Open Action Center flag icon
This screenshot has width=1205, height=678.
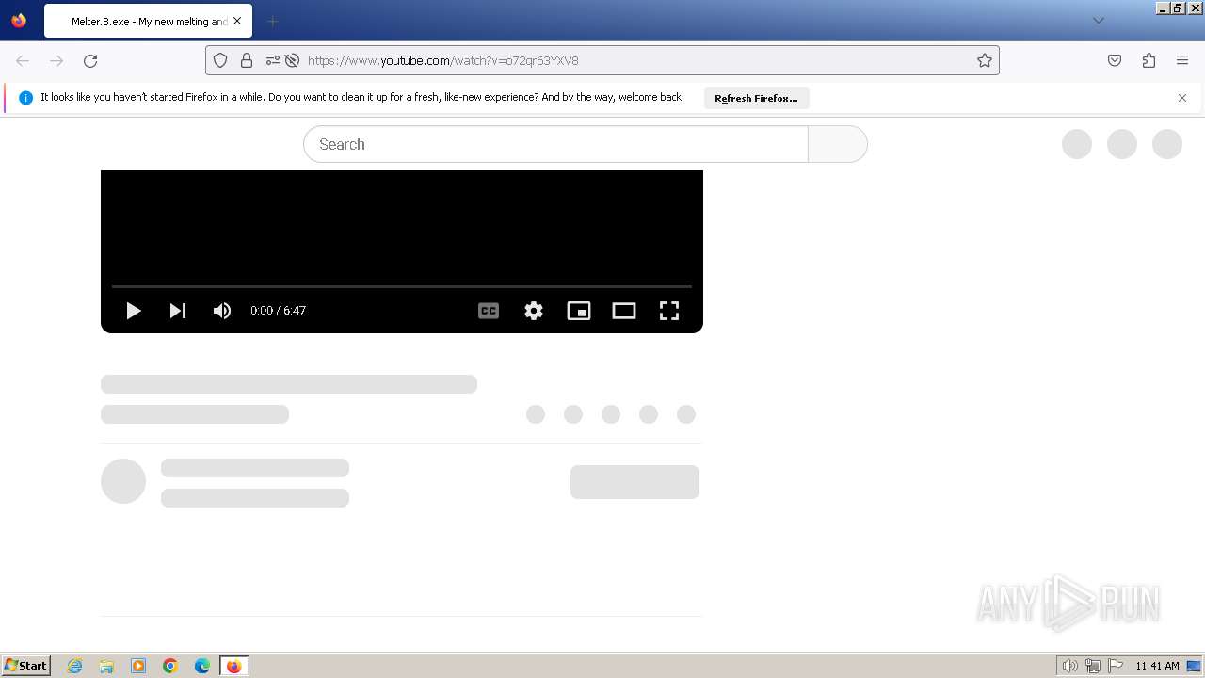pyautogui.click(x=1116, y=666)
